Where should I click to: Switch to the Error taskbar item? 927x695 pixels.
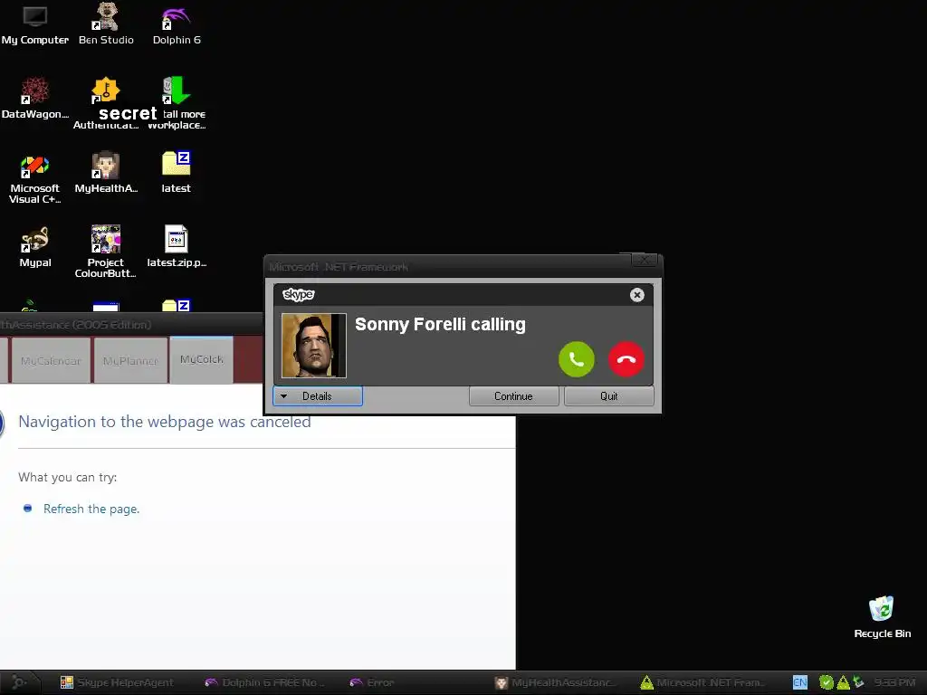point(372,682)
